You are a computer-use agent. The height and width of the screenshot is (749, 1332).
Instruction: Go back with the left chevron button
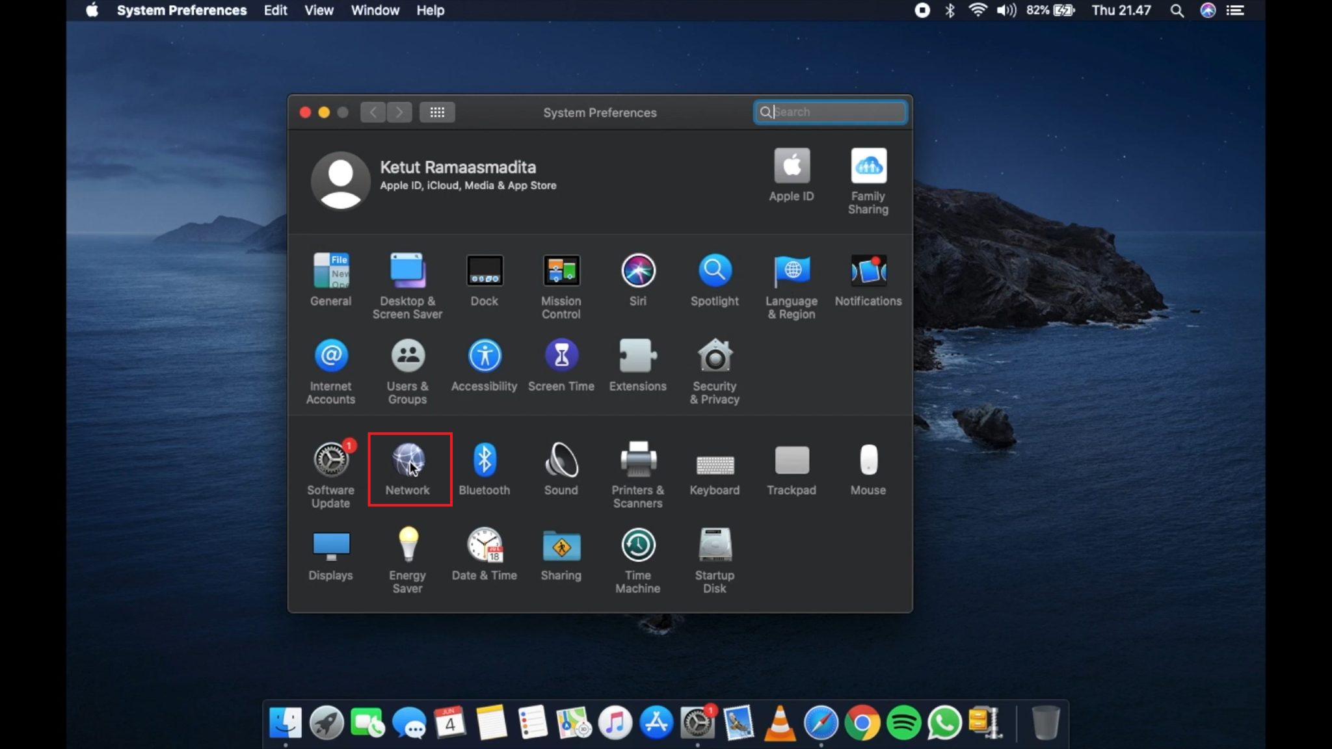[x=373, y=112]
